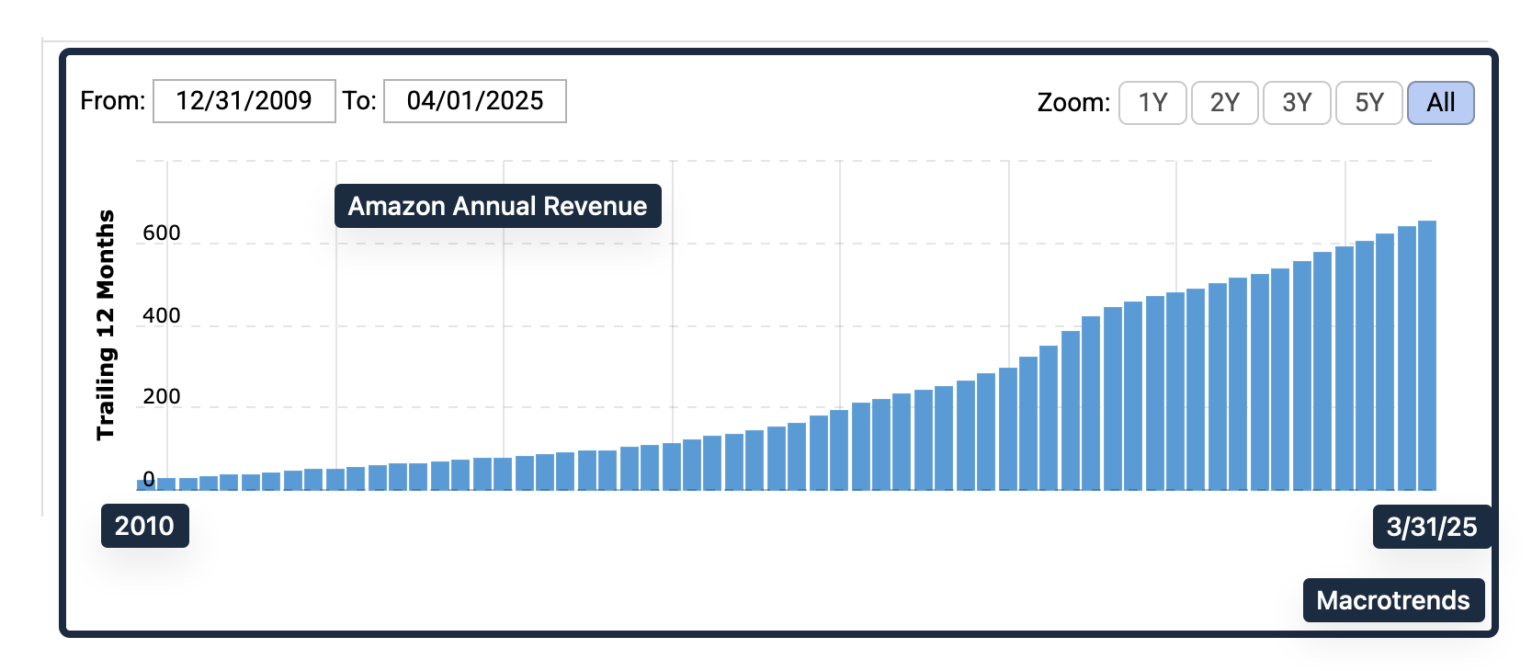The image size is (1532, 671).
Task: Click the Macrotrends label
Action: pos(1393,600)
